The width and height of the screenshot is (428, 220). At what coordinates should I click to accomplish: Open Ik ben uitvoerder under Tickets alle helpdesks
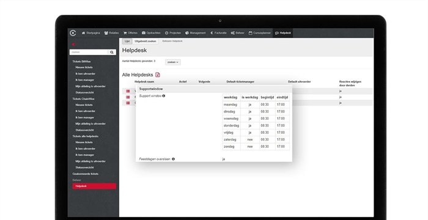point(86,148)
